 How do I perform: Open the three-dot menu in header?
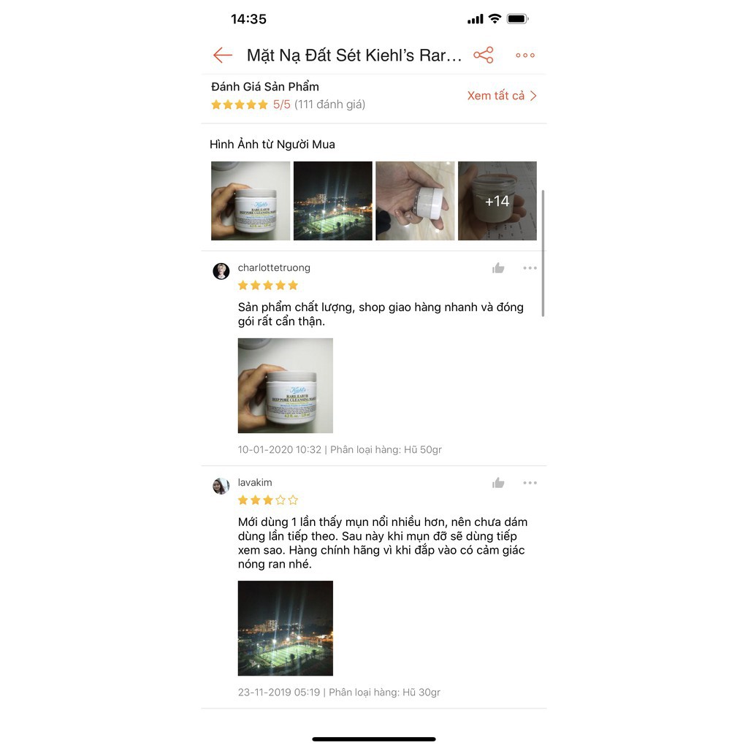pyautogui.click(x=525, y=56)
